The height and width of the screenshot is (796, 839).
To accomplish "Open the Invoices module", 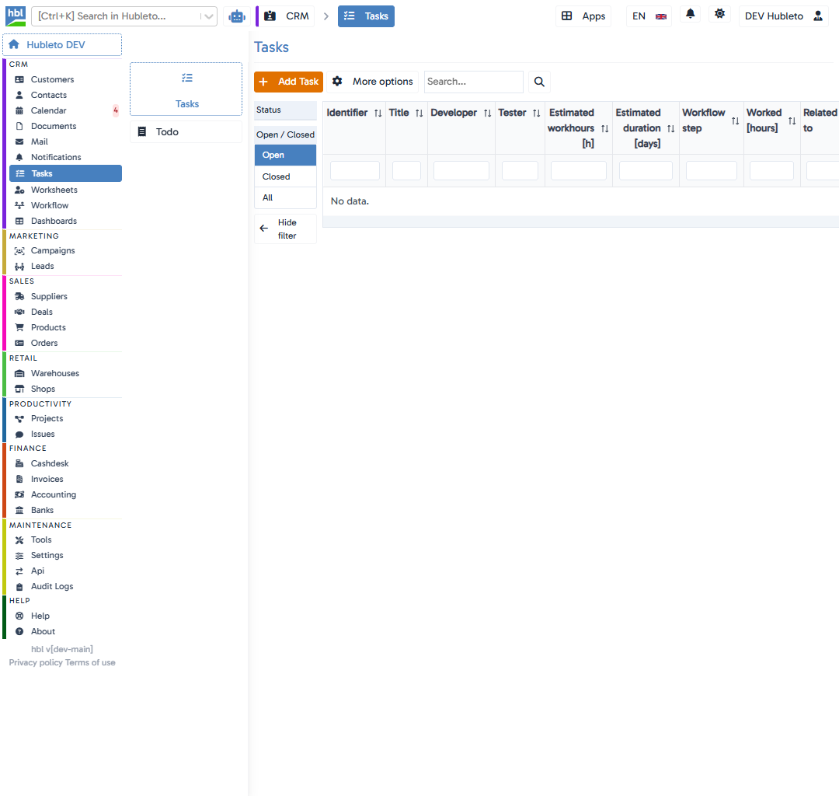I will click(48, 479).
